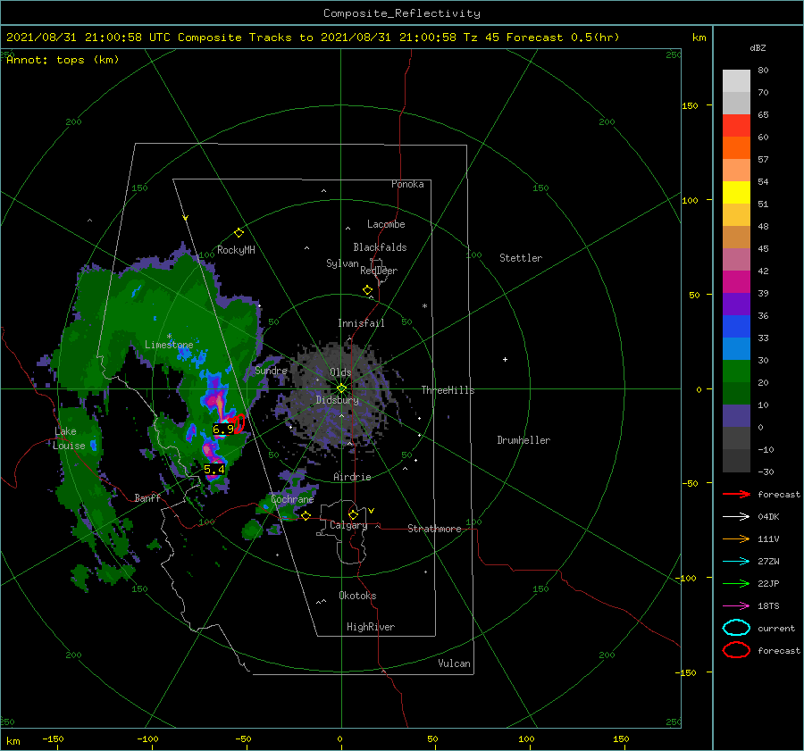Pick the red 65-60 dBZ swatch
804x751 pixels.
click(736, 126)
